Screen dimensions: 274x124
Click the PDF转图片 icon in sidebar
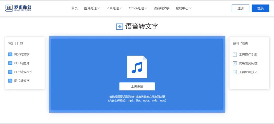(10, 63)
